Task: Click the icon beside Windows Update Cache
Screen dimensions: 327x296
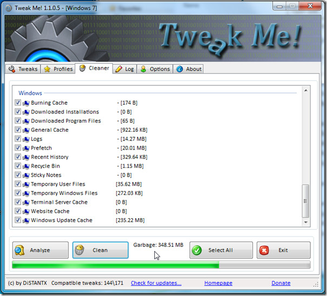Action: 26,220
